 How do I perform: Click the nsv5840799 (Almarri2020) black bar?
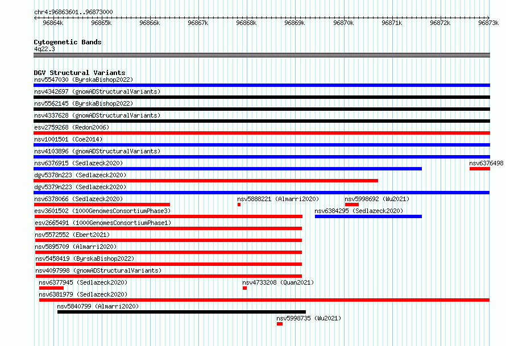point(181,312)
